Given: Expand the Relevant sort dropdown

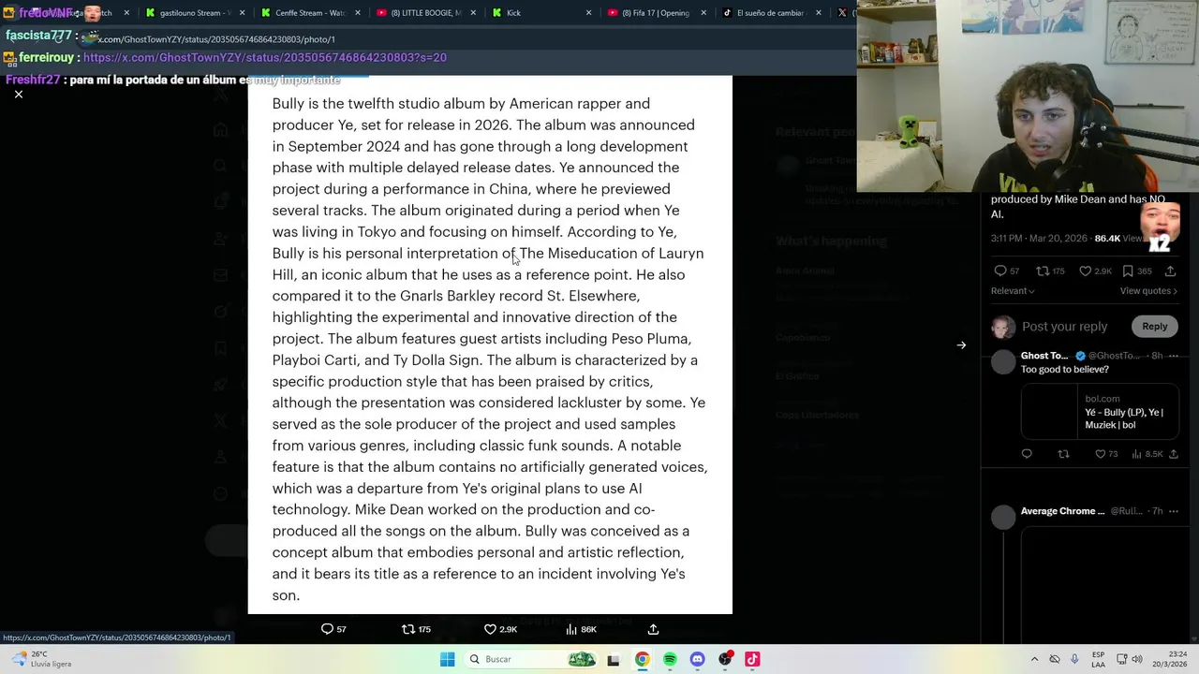Looking at the screenshot, I should click(x=1013, y=291).
